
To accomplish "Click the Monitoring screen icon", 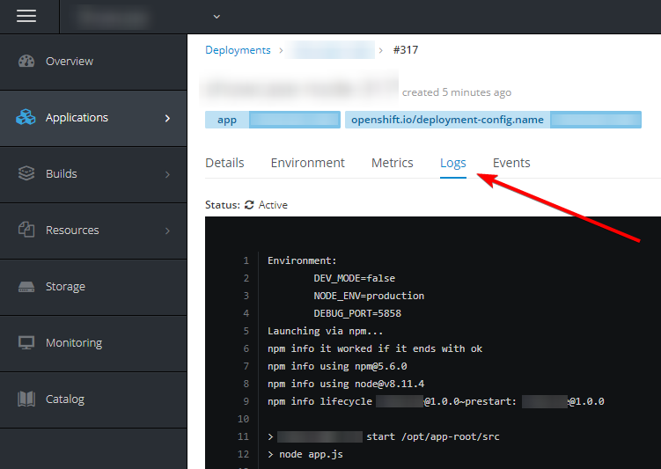I will [x=26, y=342].
